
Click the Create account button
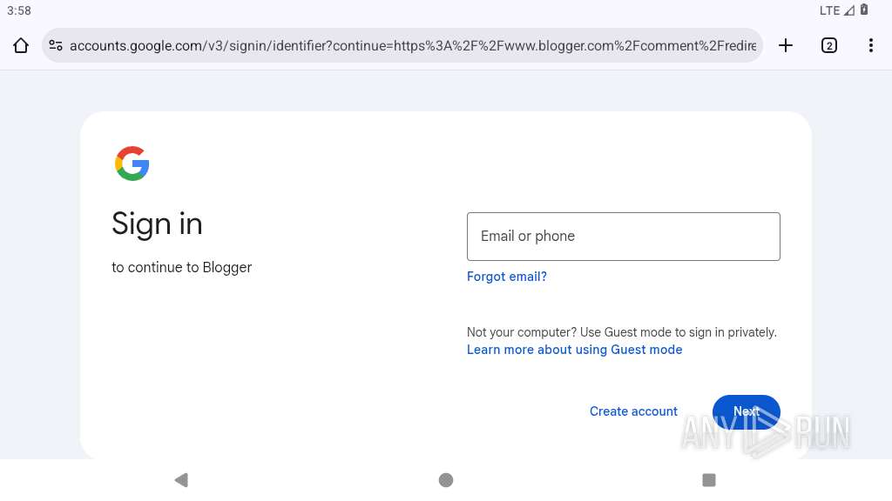(633, 411)
